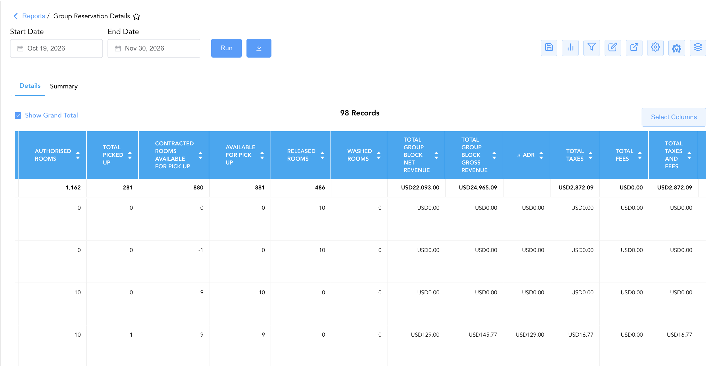The height and width of the screenshot is (366, 708).
Task: Click the edit pencil icon
Action: click(x=613, y=48)
